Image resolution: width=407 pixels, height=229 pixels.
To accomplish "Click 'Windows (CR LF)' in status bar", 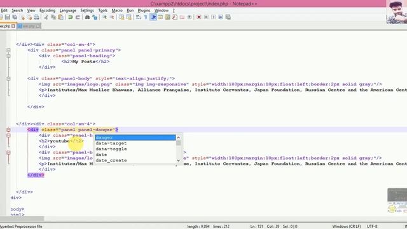I will coord(346,226).
